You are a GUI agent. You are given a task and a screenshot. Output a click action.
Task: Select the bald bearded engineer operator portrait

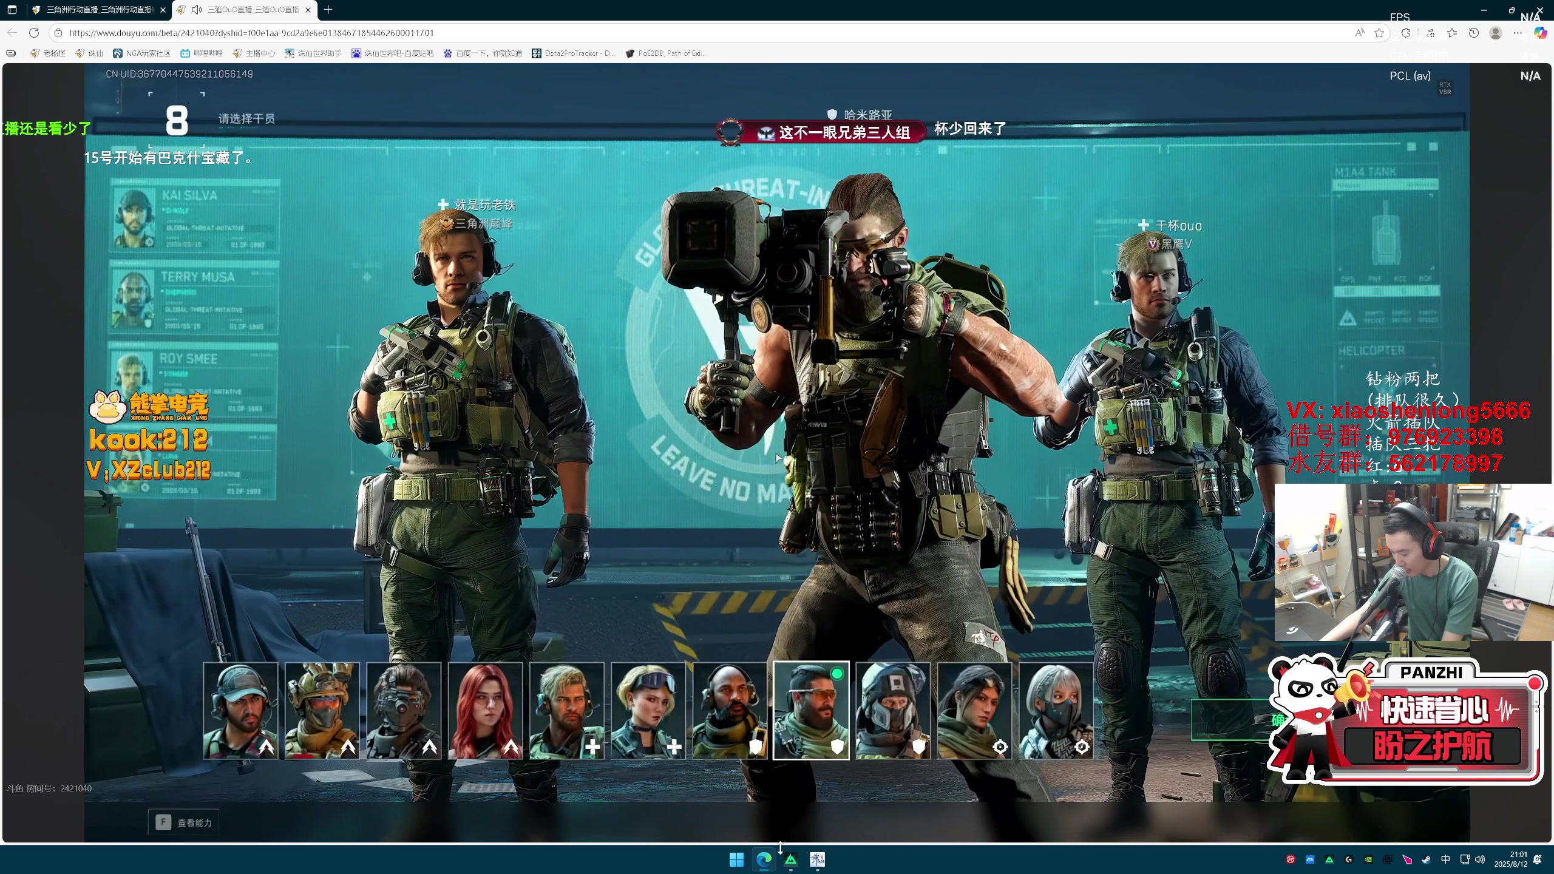click(x=730, y=711)
